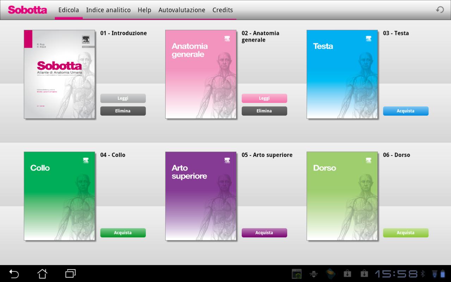451x282 pixels.
Task: Click the title '01 - Introduzione'
Action: [123, 33]
